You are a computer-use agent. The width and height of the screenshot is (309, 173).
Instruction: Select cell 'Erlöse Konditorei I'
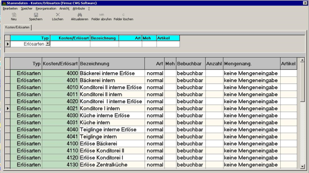[112, 158]
